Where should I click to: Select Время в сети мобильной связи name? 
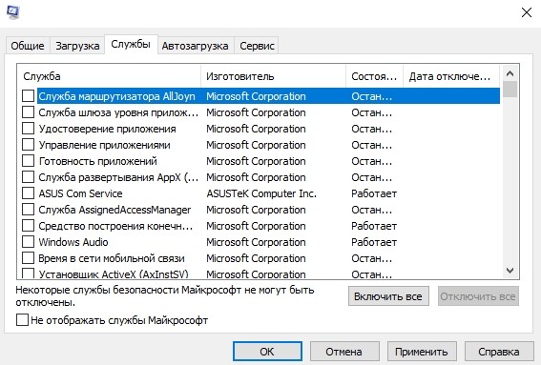[x=112, y=258]
